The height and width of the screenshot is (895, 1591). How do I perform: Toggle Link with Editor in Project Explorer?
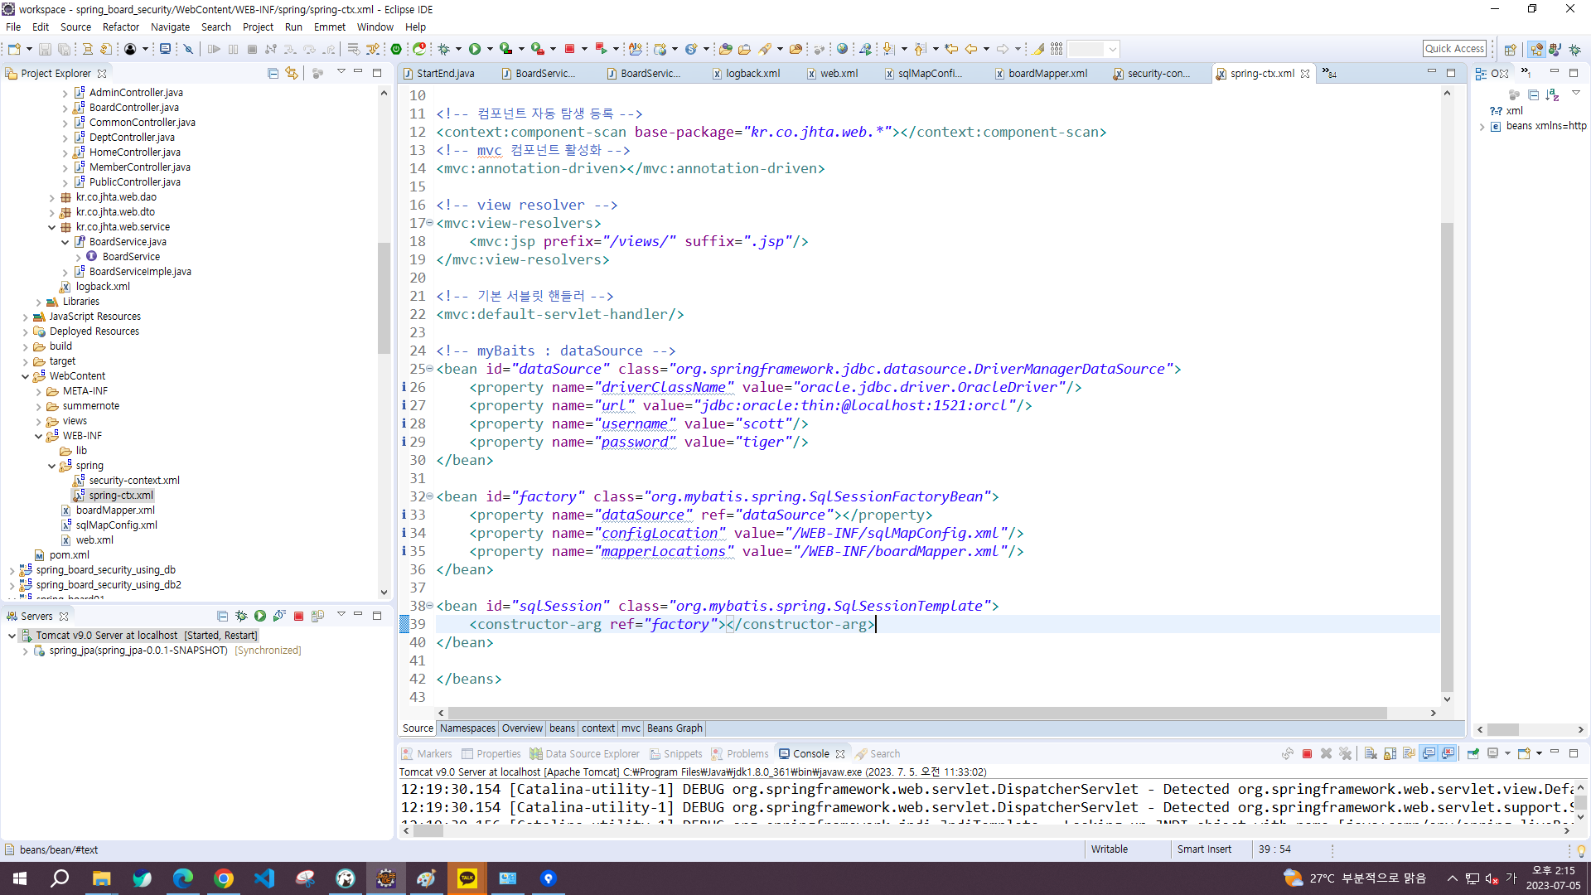click(x=292, y=73)
